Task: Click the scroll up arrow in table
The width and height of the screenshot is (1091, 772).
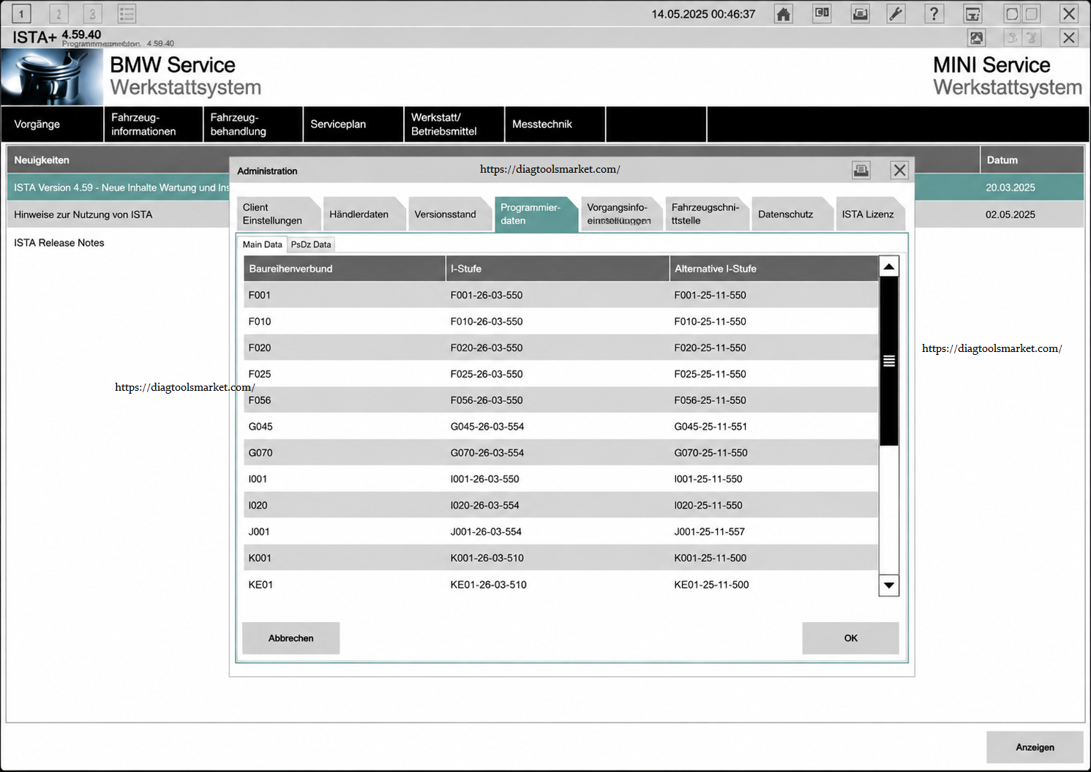Action: 888,266
